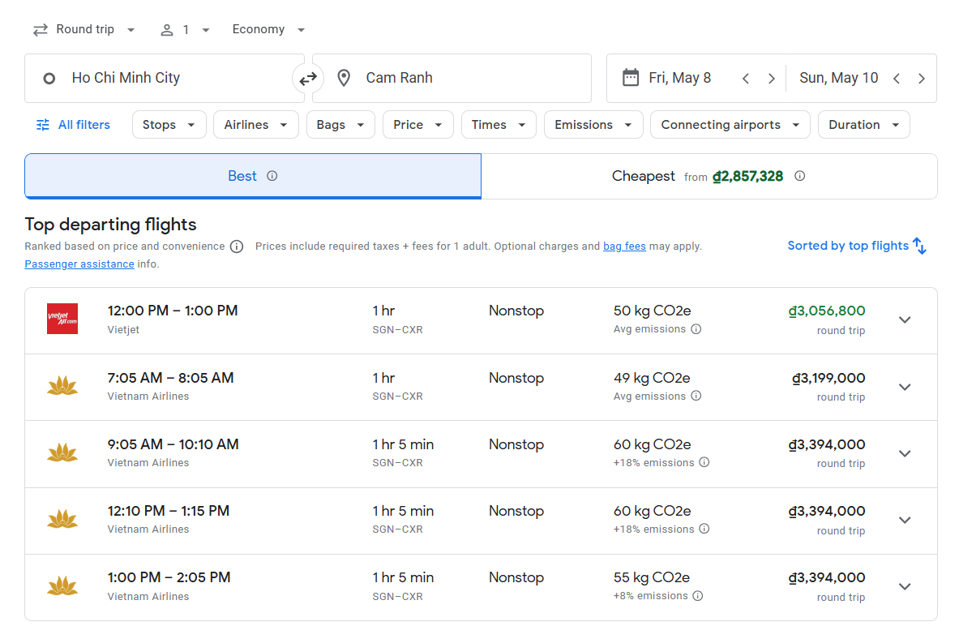Click the info icon beside Cheapest price
The height and width of the screenshot is (626, 959).
799,176
